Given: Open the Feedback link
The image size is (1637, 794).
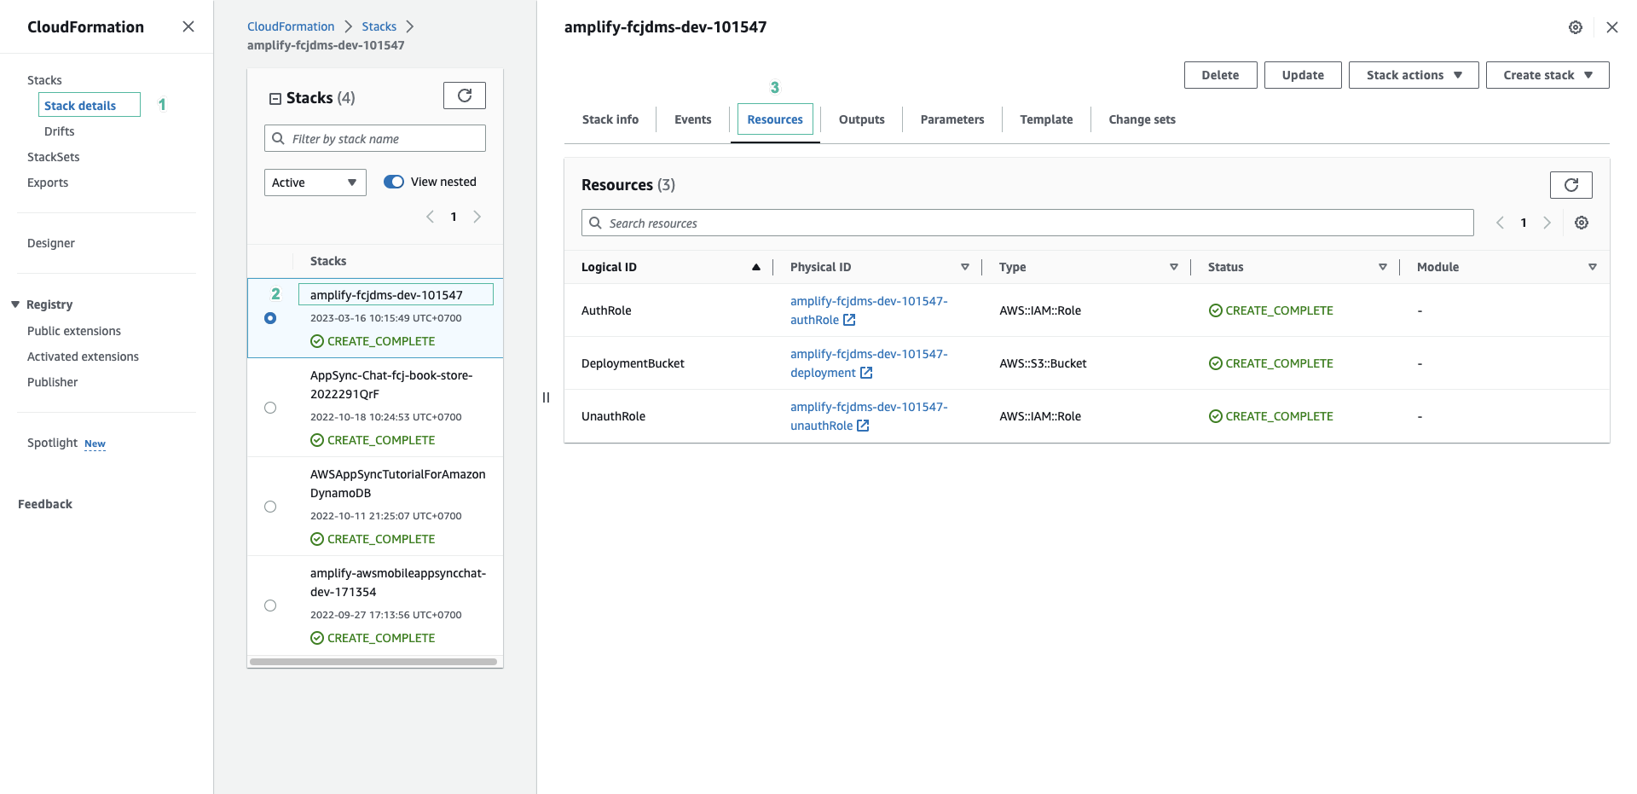Looking at the screenshot, I should 45,504.
